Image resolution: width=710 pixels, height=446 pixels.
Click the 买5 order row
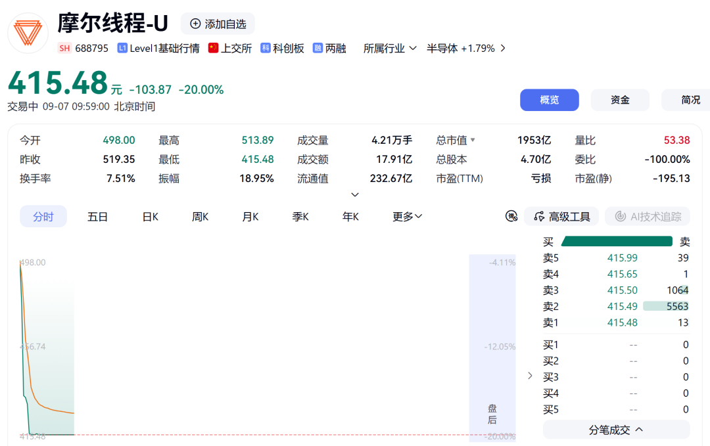[616, 409]
